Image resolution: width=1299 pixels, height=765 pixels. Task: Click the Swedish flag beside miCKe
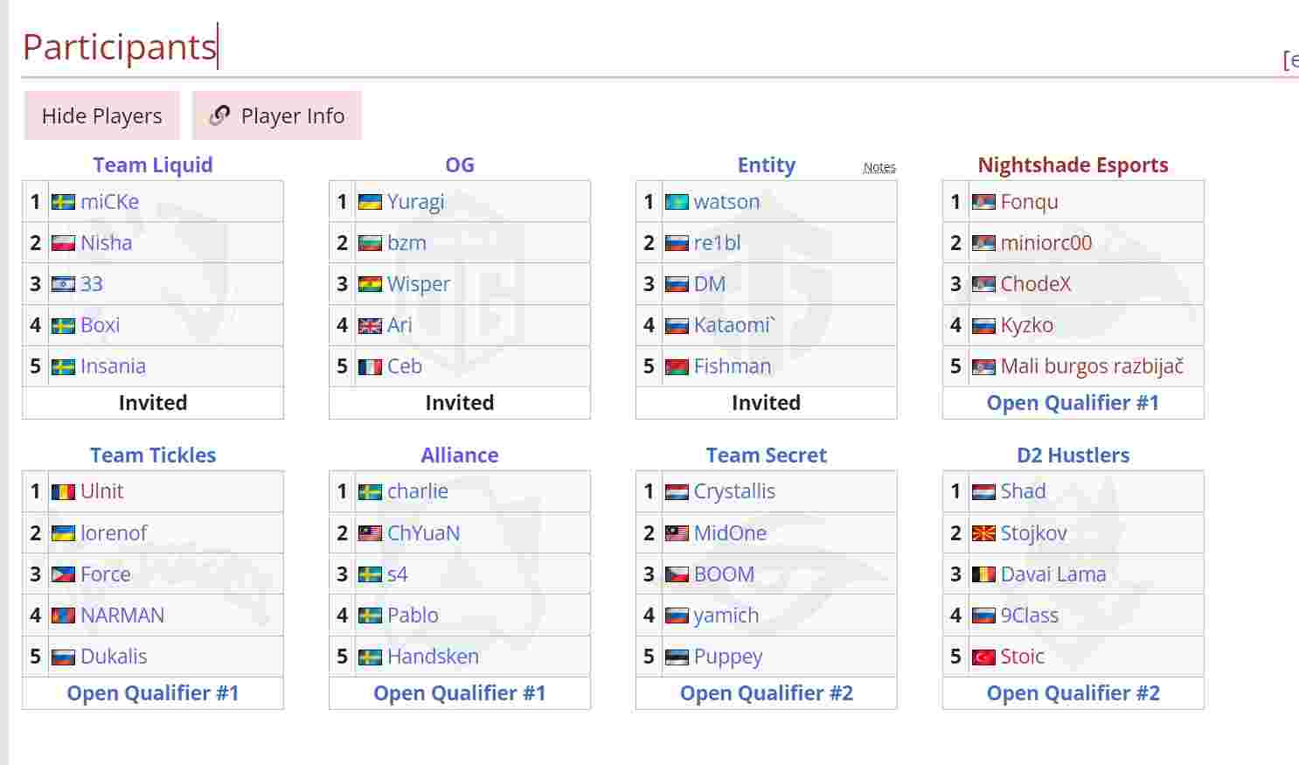click(63, 202)
